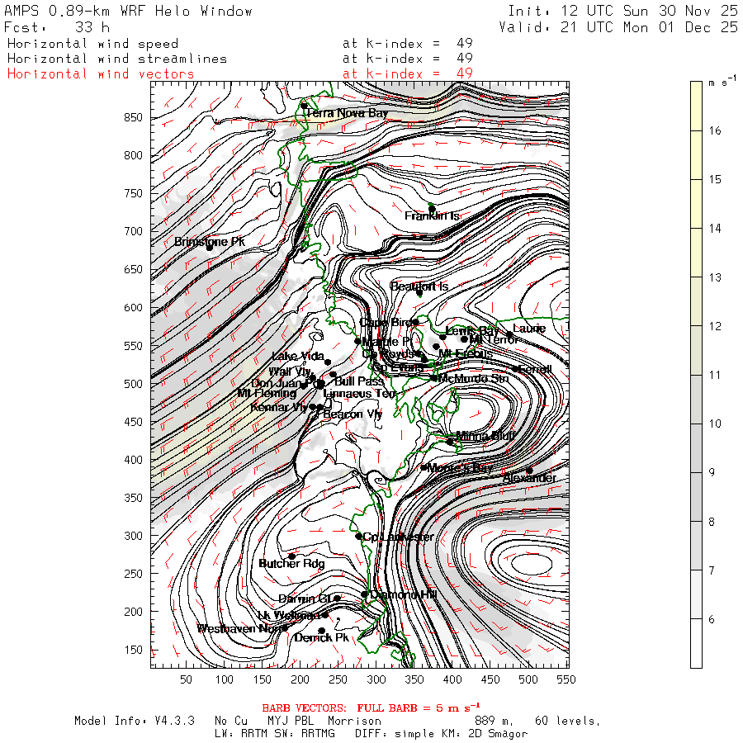Click the 'Cp Lankester' station label
Viewport: 743px width, 743px height.
point(398,537)
